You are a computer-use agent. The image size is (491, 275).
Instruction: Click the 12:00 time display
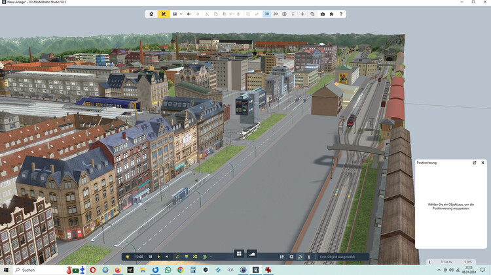pyautogui.click(x=139, y=257)
